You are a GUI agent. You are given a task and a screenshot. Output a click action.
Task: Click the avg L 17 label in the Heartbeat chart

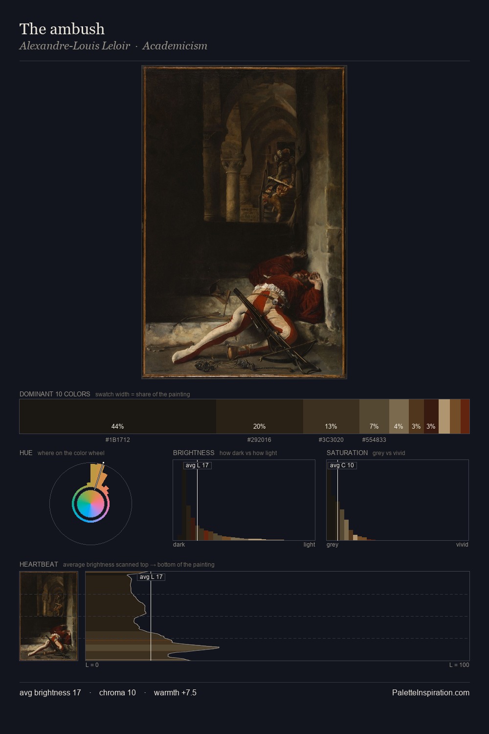151,577
